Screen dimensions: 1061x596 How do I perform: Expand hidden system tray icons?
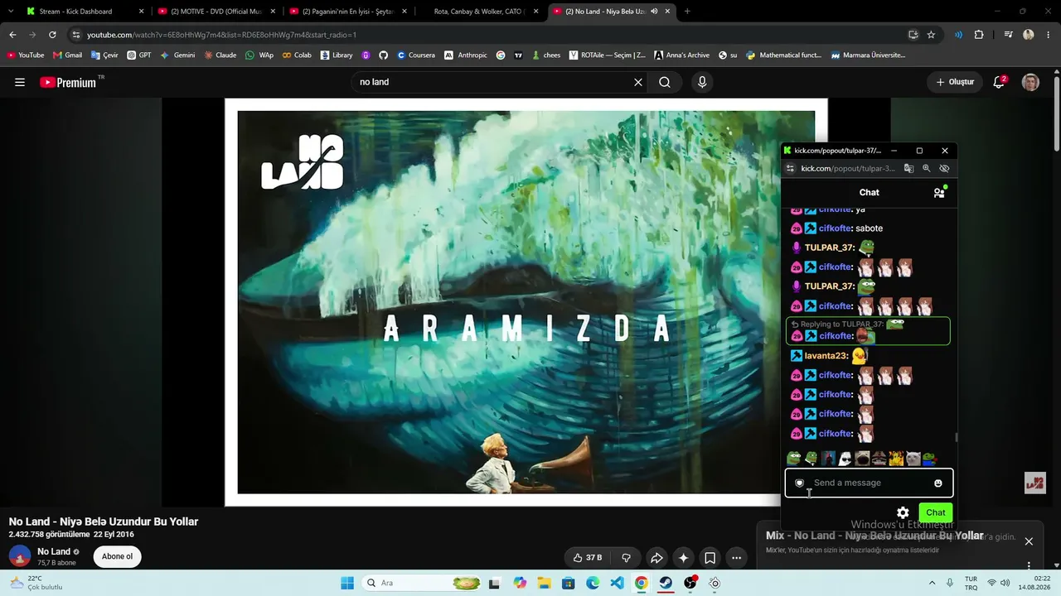932,583
